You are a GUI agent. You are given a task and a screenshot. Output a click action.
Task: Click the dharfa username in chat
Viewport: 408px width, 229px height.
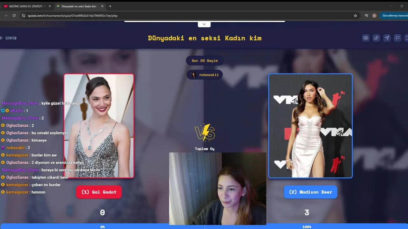click(17, 111)
